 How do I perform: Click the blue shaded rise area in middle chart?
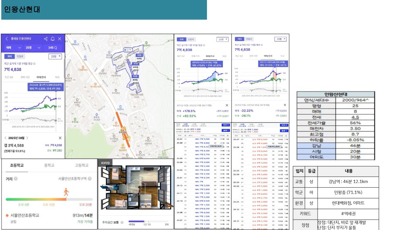[x=212, y=78]
